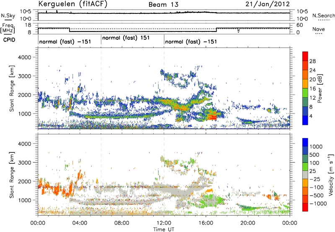335x232 pixels.
Task: Click the red swatch of power colorbar
Action: click(x=305, y=56)
